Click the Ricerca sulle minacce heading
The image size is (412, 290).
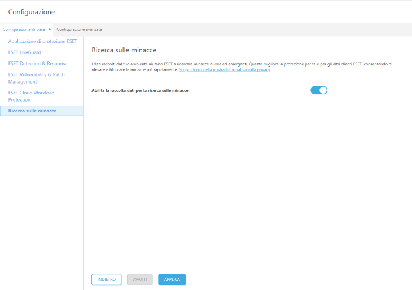[124, 50]
